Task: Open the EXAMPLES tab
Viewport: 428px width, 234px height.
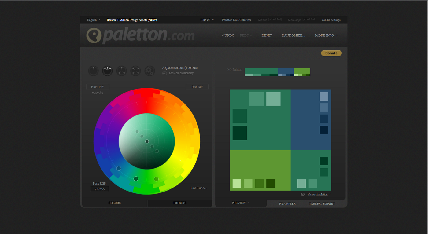Action: [x=289, y=204]
